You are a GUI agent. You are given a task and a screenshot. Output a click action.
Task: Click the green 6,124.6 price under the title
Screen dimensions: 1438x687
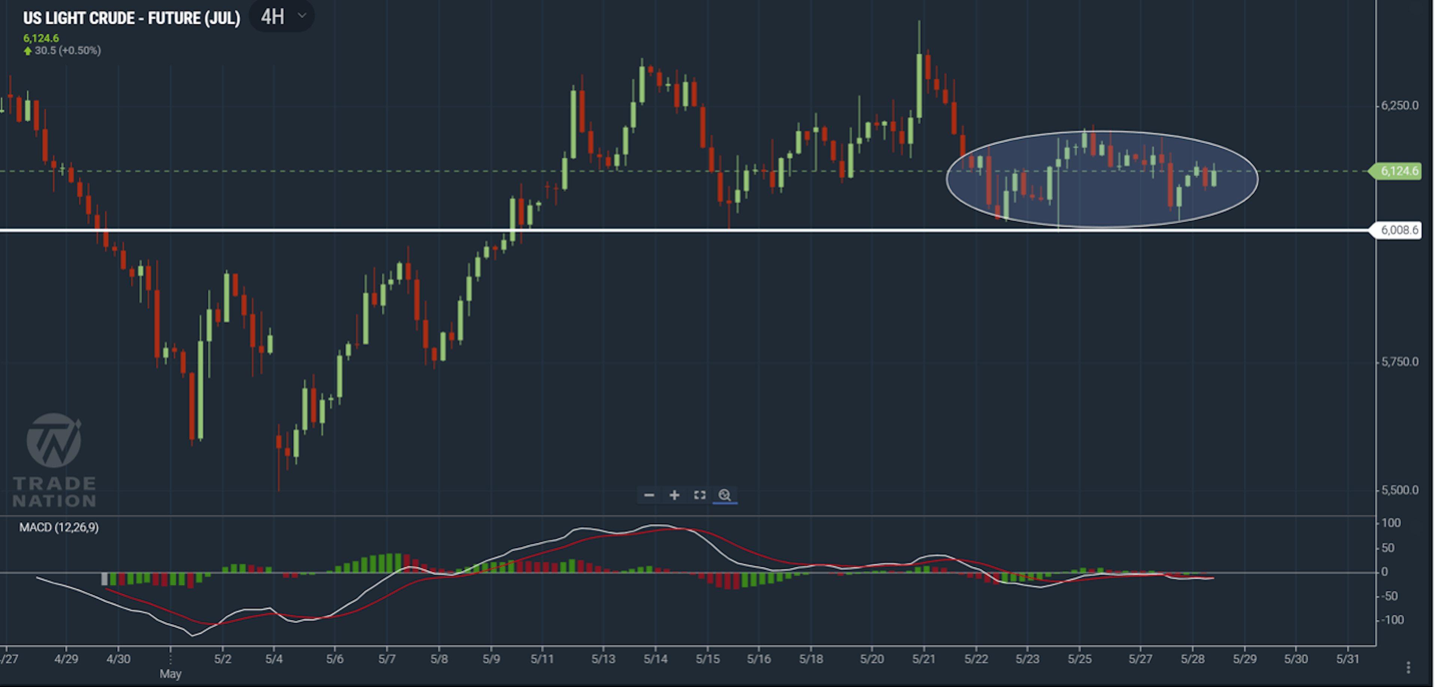coord(41,38)
